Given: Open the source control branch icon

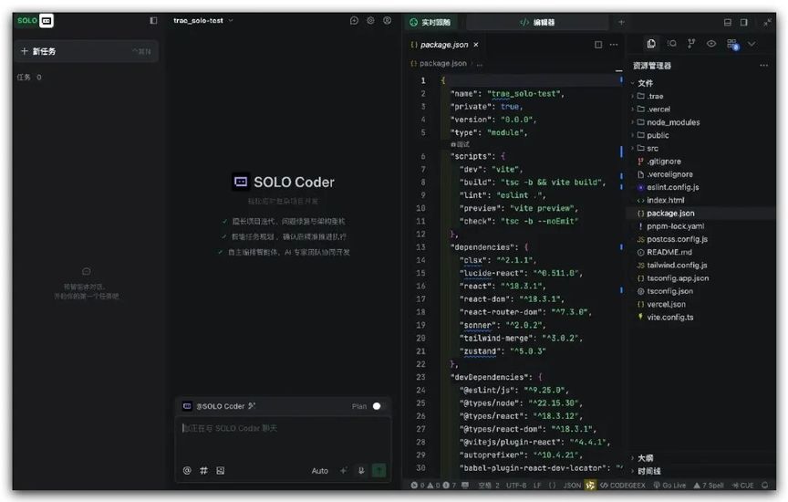Looking at the screenshot, I should click(690, 44).
